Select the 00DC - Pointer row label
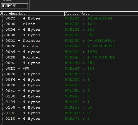The image size is (138, 125). click(23, 41)
